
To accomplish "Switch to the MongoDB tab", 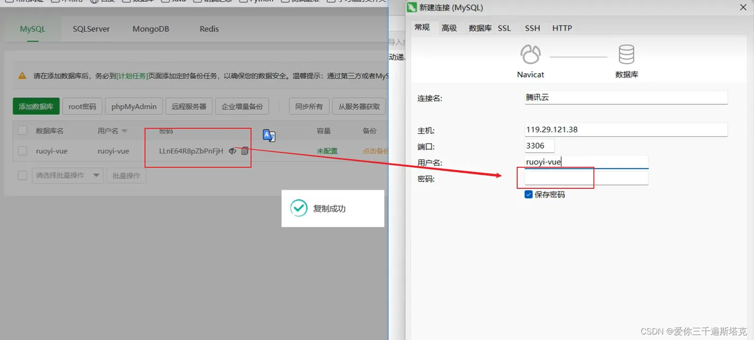I will coord(151,29).
